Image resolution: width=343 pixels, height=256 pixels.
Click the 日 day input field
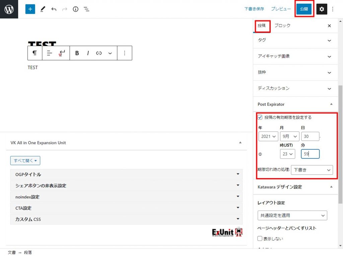click(x=310, y=136)
